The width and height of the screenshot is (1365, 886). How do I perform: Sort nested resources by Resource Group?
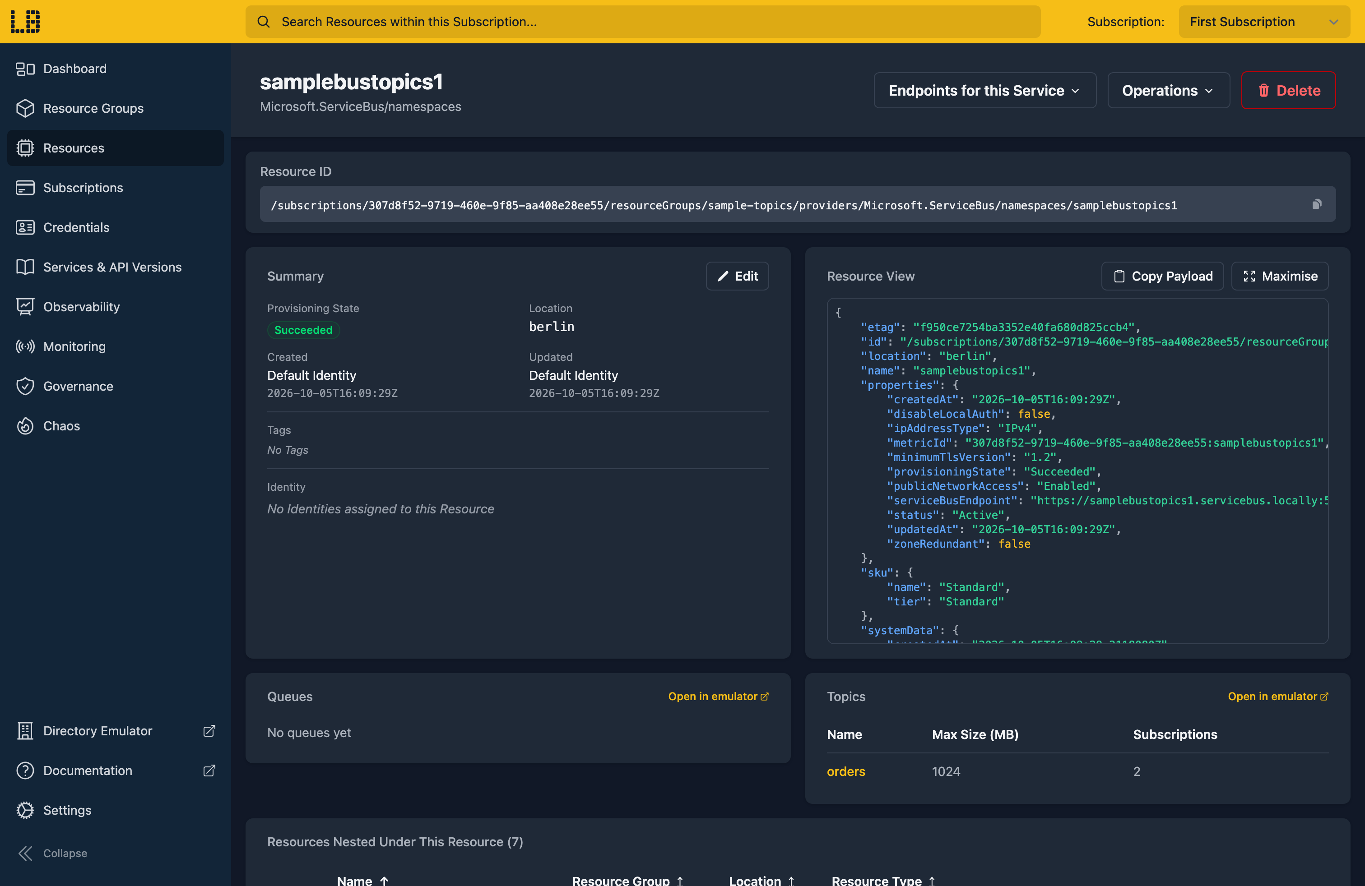(x=627, y=880)
